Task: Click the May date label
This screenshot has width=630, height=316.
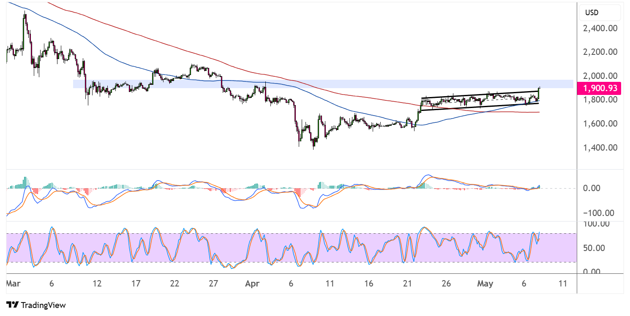Action: coord(485,284)
